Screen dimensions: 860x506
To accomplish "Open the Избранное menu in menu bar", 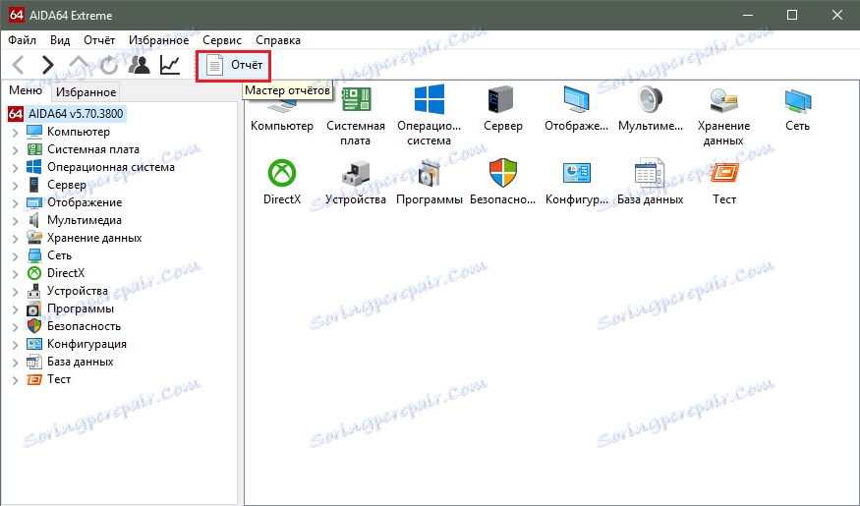I will [158, 40].
